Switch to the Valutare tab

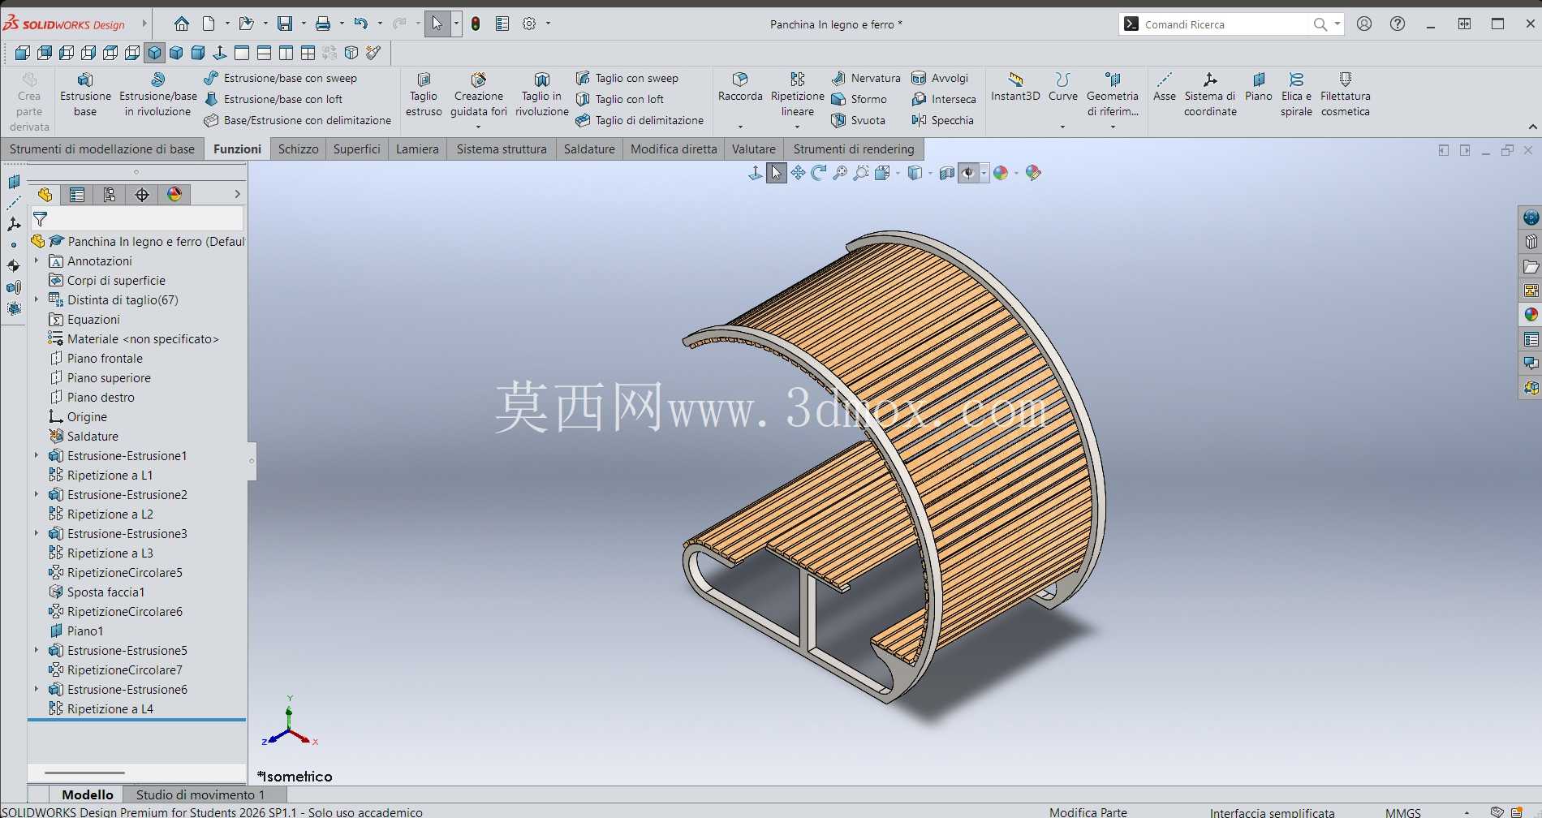(754, 149)
